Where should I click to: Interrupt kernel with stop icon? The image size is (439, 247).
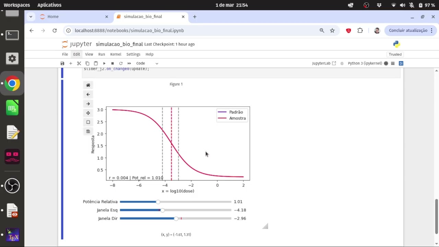point(112,63)
